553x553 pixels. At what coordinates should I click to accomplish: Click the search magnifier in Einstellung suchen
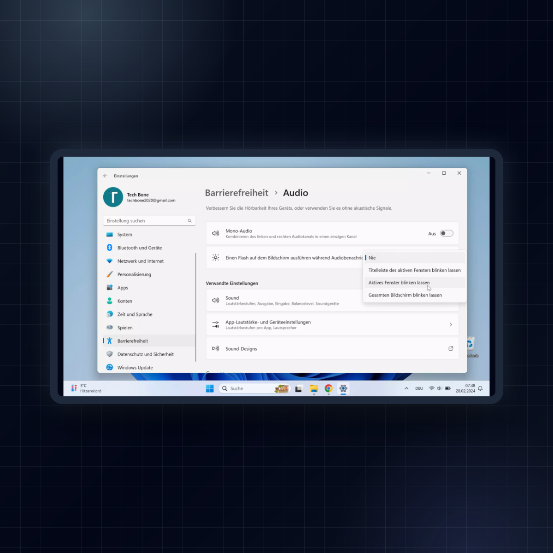tap(189, 221)
